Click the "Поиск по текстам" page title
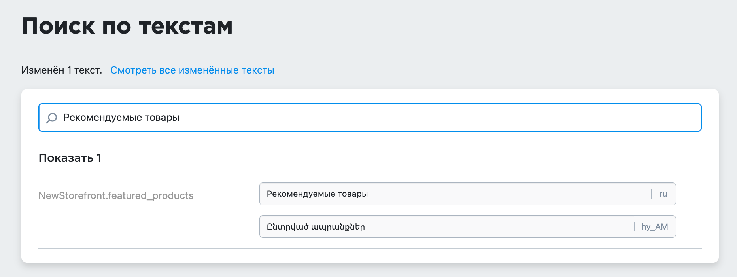 127,27
